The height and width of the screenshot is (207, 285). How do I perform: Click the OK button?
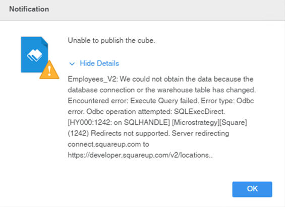[x=252, y=189]
